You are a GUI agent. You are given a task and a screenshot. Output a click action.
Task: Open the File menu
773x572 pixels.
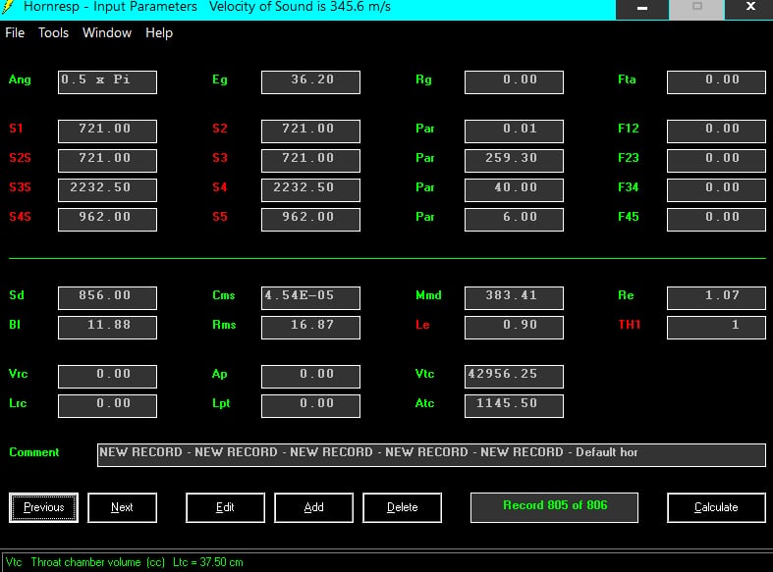pyautogui.click(x=15, y=33)
